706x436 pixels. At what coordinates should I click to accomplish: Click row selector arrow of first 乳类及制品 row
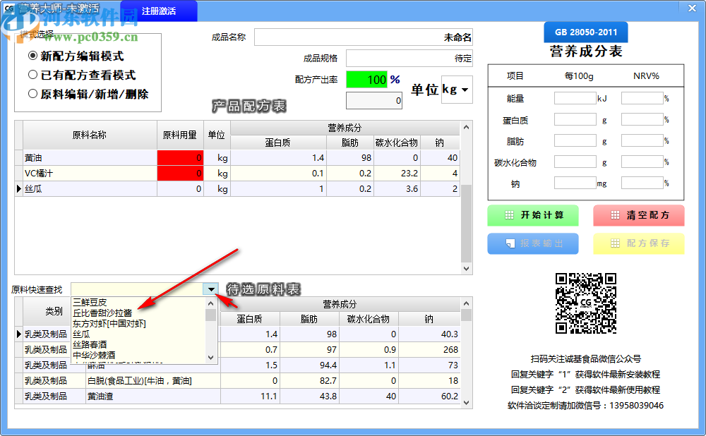(19, 334)
